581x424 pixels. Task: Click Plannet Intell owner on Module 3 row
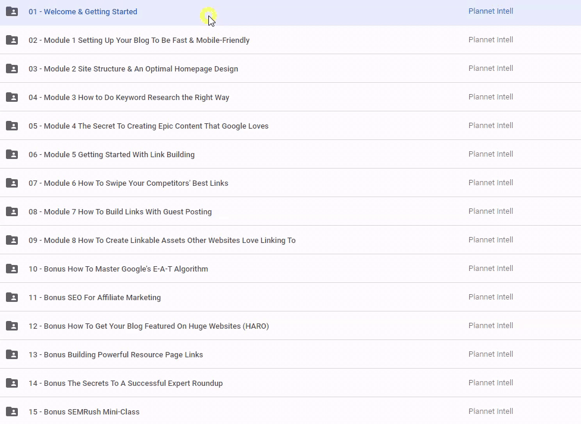[x=491, y=97]
